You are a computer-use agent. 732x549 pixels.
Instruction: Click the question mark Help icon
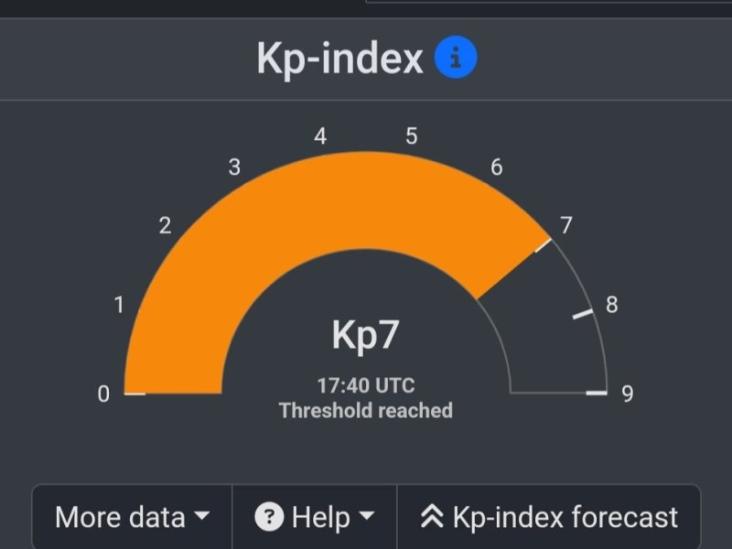pyautogui.click(x=269, y=518)
